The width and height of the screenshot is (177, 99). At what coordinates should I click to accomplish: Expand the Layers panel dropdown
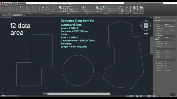tap(69, 13)
